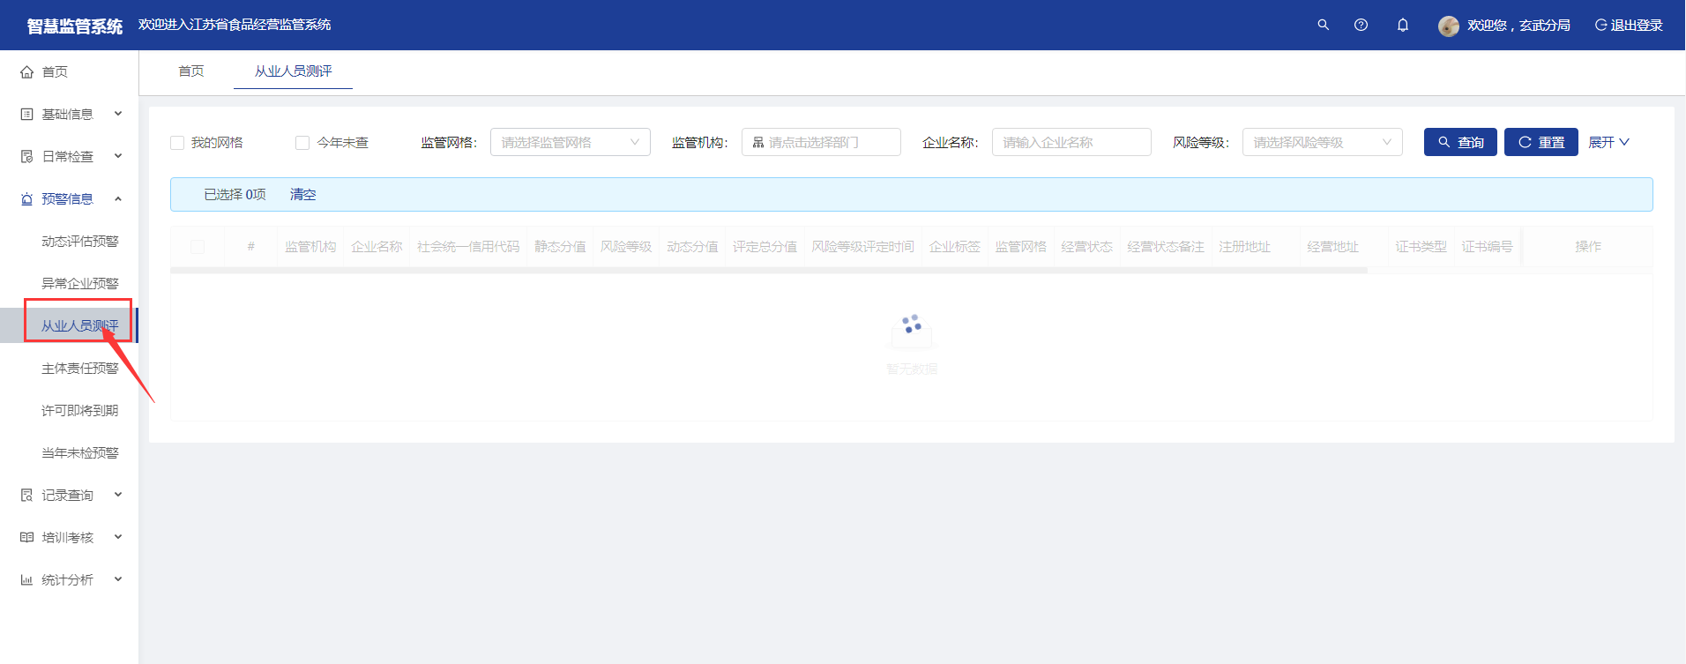The image size is (1686, 664).
Task: Click the 统计分析 chart icon
Action: (26, 580)
